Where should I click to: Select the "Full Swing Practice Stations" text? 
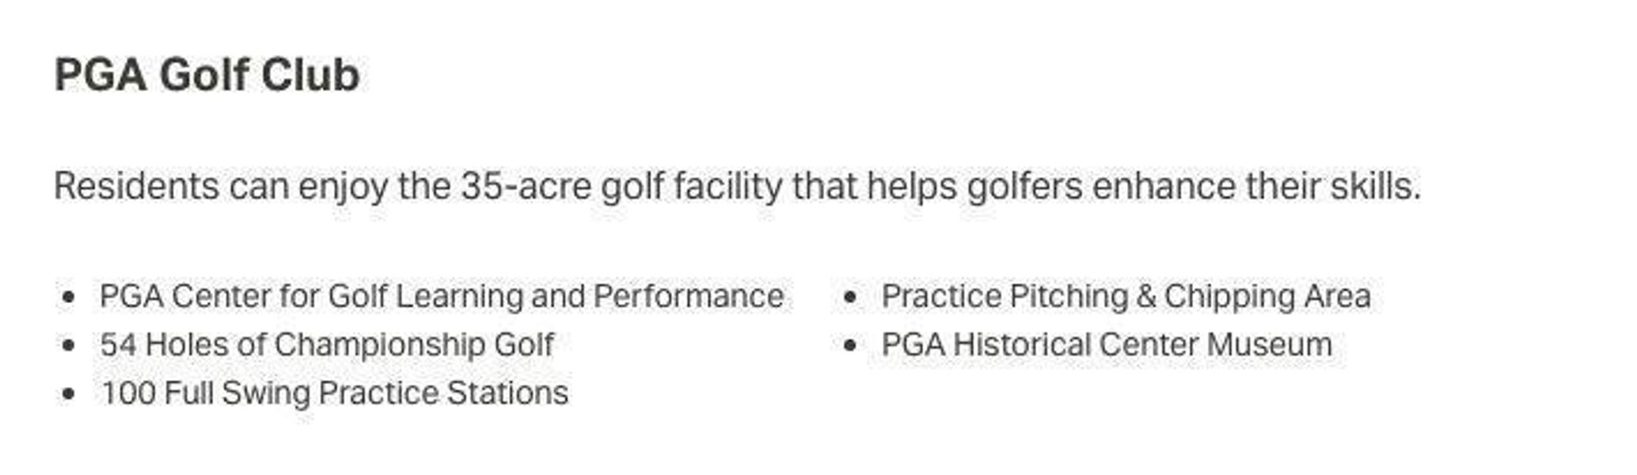pyautogui.click(x=366, y=393)
